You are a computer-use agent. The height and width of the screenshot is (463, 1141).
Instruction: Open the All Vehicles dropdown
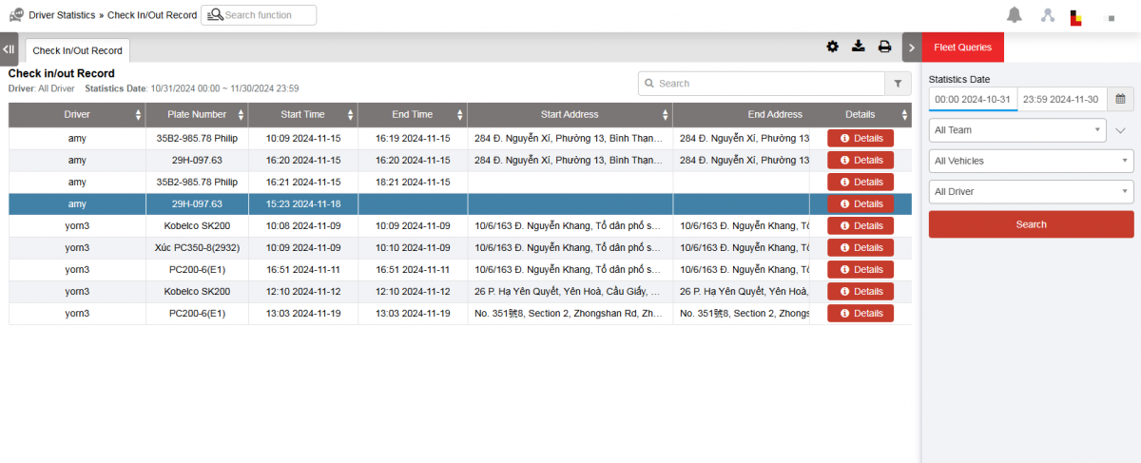(x=1031, y=162)
